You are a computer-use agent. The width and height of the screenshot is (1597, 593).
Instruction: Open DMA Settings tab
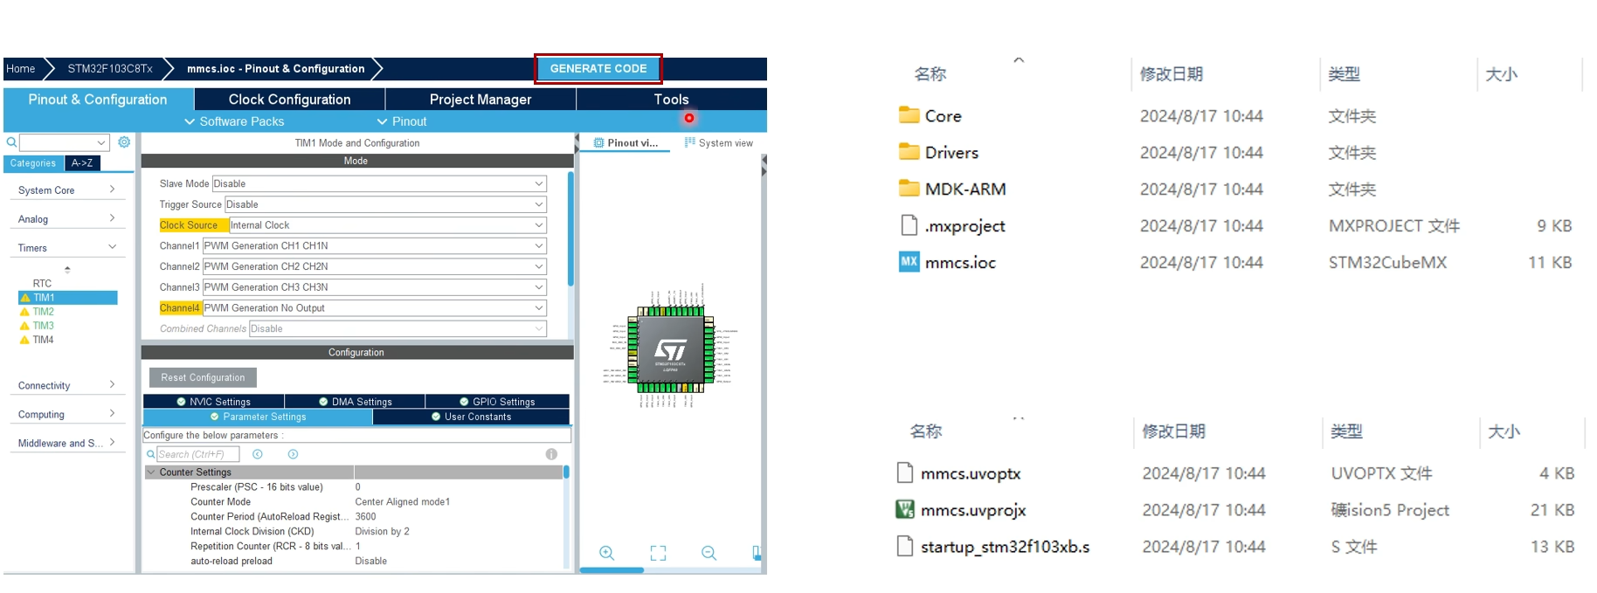click(355, 402)
